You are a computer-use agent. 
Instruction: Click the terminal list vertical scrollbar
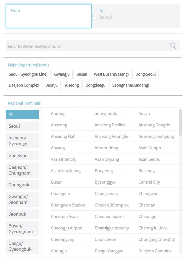[x=181, y=122]
